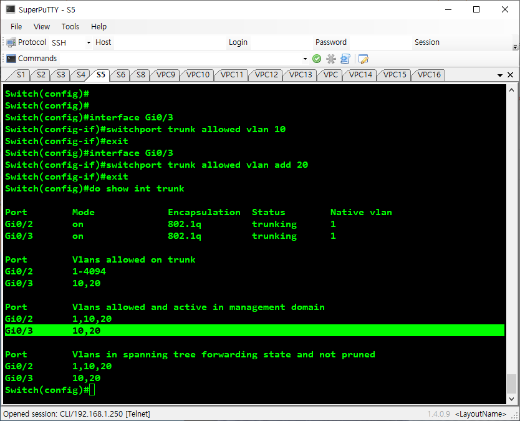Viewport: 520px width, 421px height.
Task: Click the 'vlan add 20' command line
Action: point(156,165)
